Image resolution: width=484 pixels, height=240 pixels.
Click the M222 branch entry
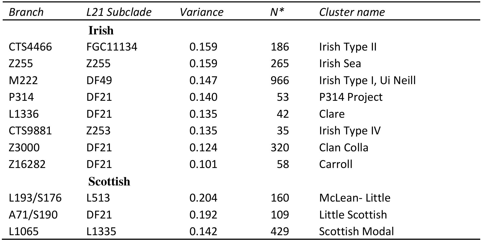coord(23,80)
